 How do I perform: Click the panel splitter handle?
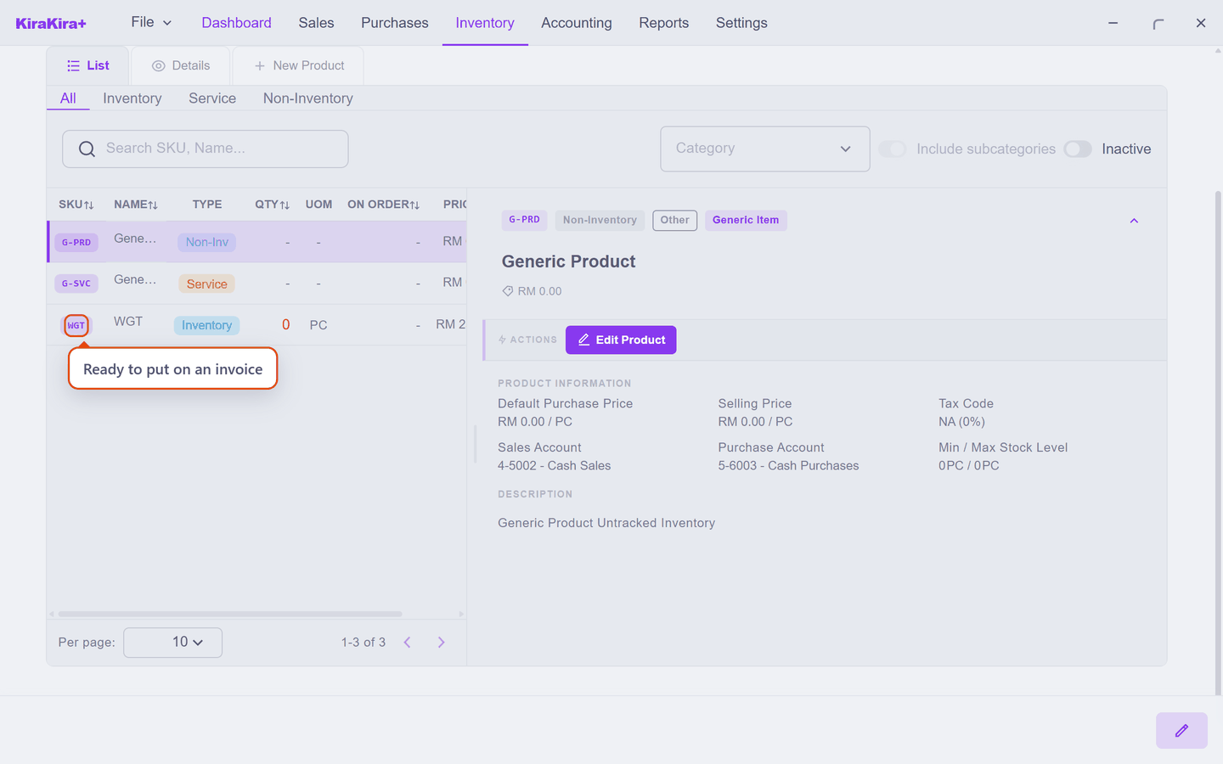476,444
